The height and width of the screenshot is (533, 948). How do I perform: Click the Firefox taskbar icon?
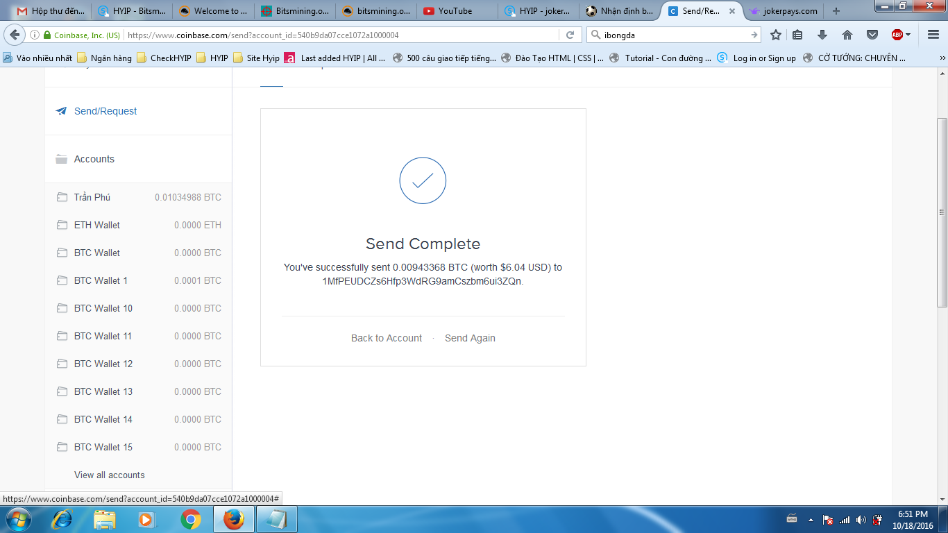tap(234, 519)
